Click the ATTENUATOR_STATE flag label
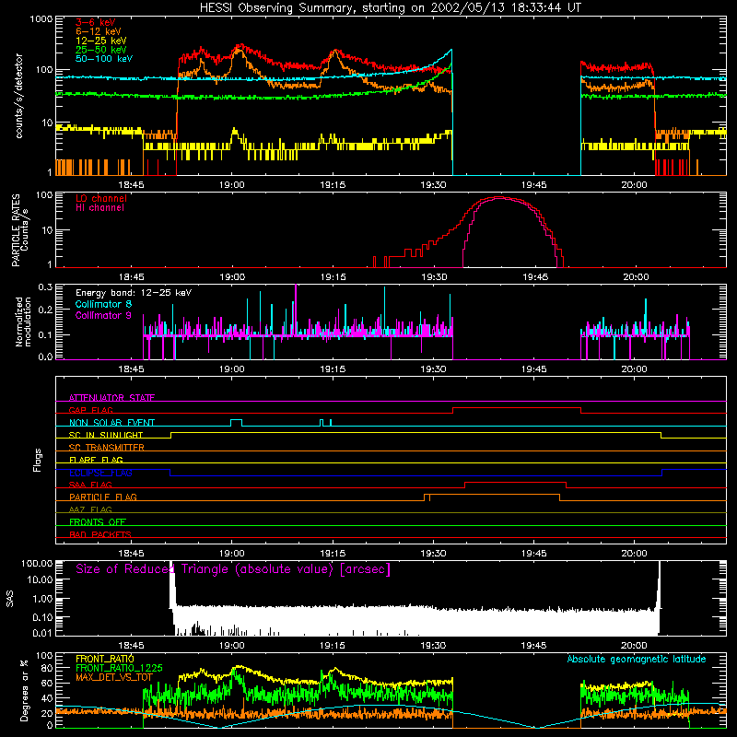This screenshot has width=737, height=737. [111, 398]
